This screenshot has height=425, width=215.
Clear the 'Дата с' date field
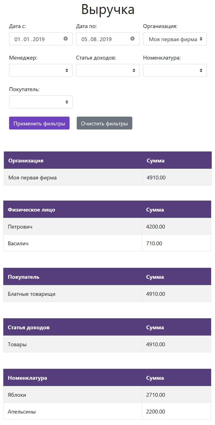tap(66, 39)
